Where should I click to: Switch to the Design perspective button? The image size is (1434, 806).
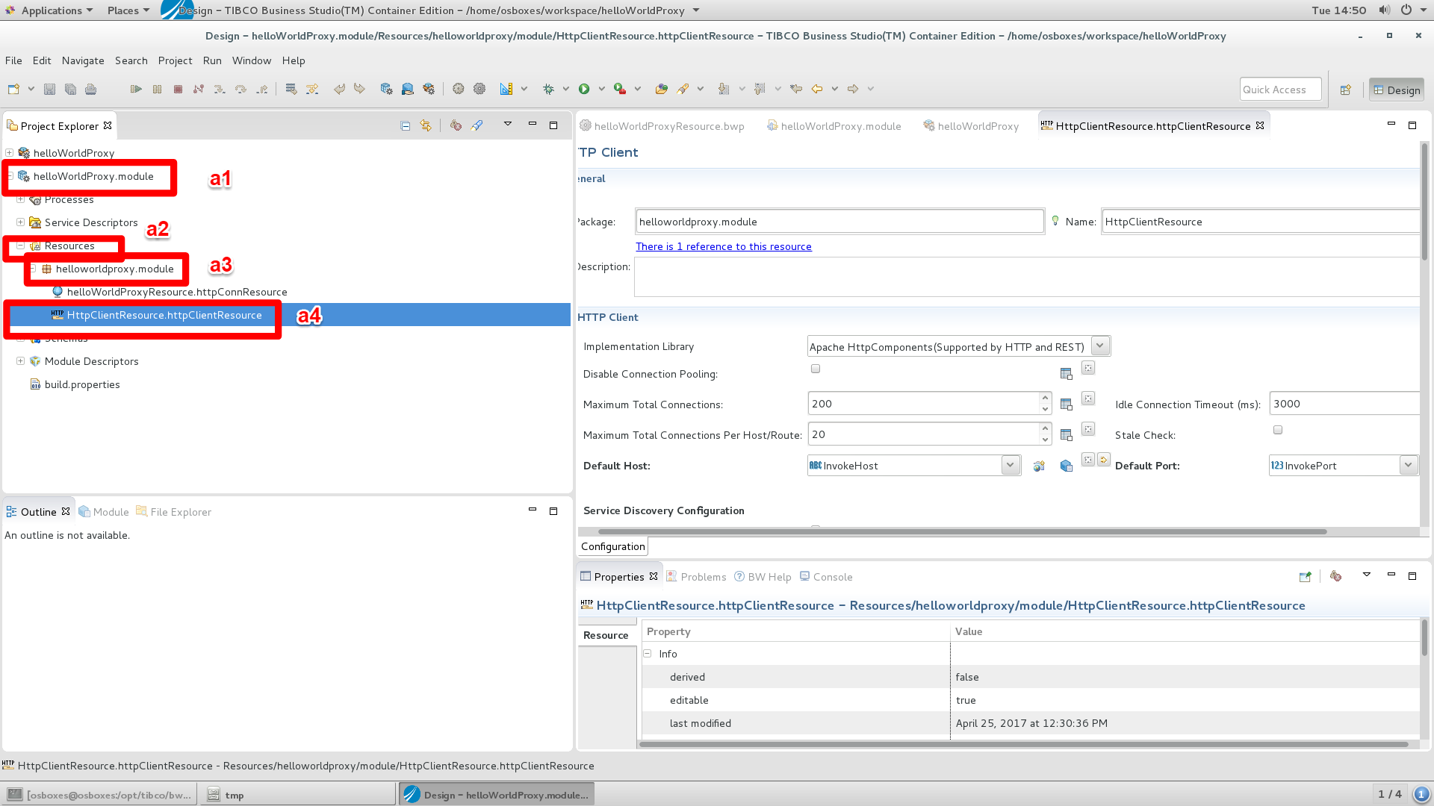(1396, 90)
